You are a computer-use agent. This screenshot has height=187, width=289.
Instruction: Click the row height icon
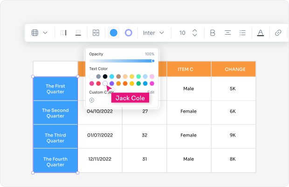click(78, 33)
